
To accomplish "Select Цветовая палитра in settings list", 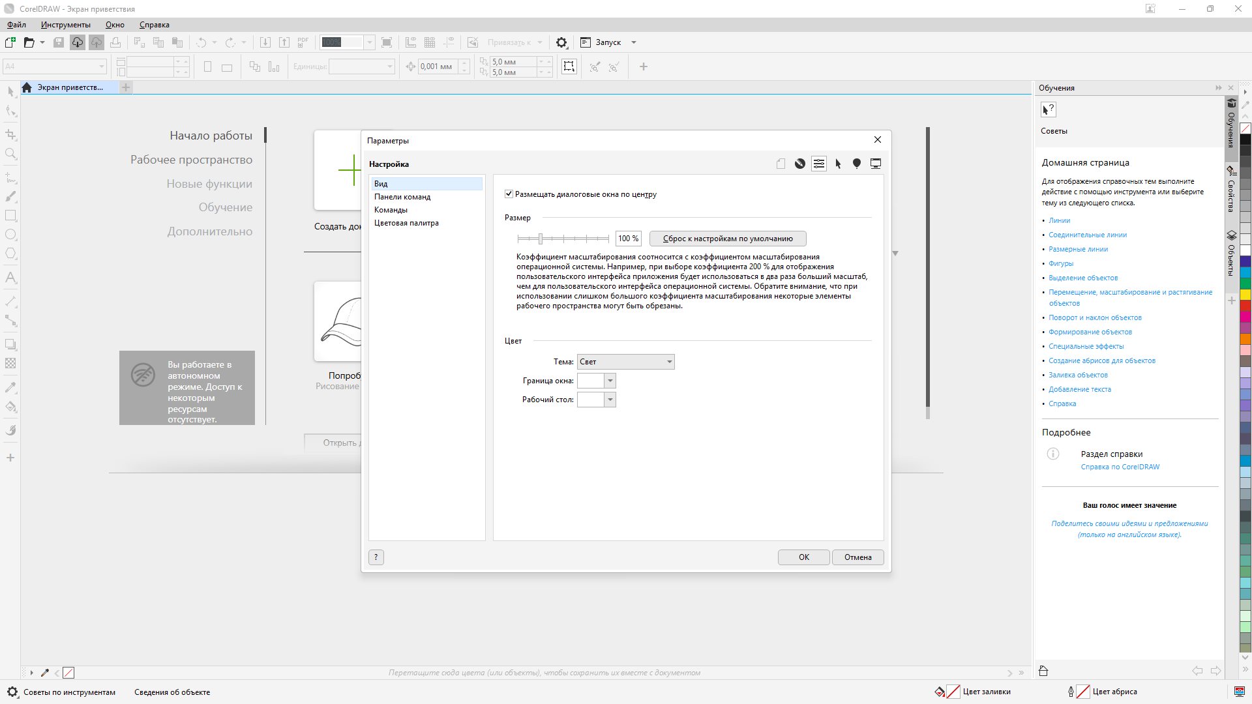I will (406, 223).
